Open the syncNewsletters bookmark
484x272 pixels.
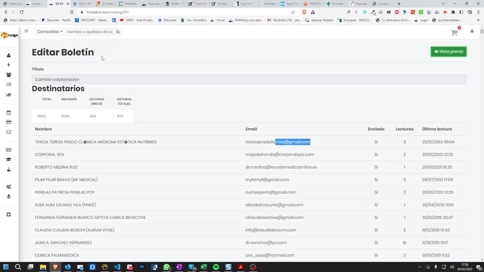[x=446, y=20]
